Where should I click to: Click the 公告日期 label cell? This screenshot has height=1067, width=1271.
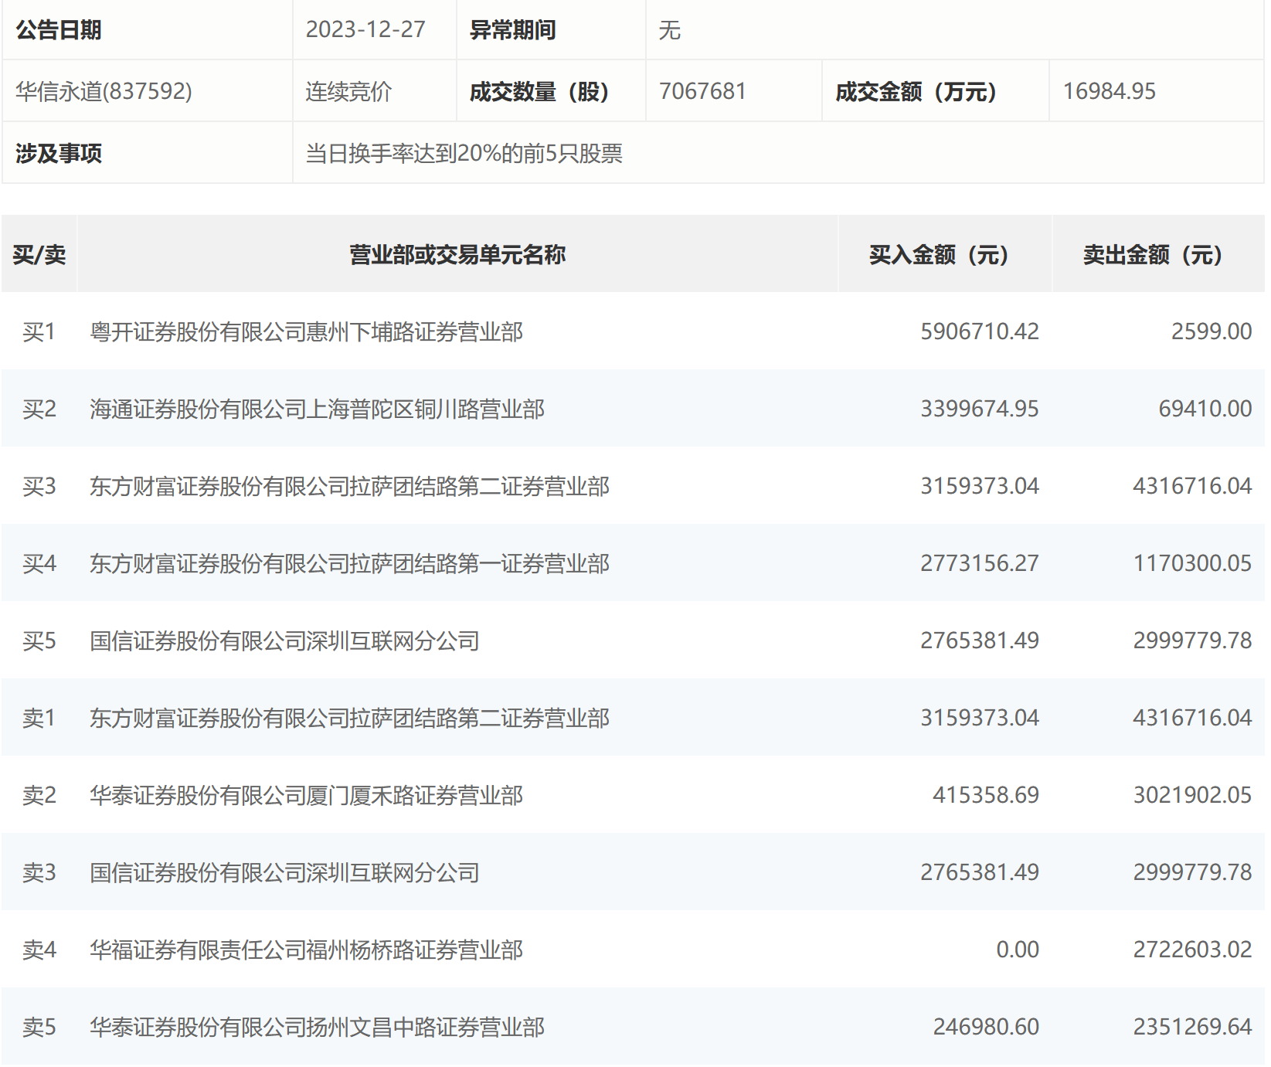click(147, 30)
